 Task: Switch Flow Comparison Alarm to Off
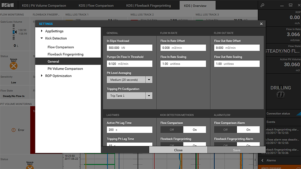tap(225, 130)
